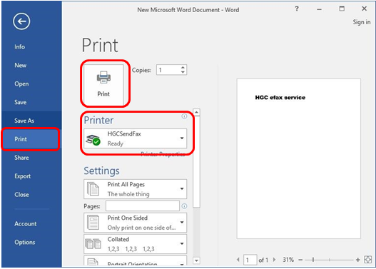
Task: Minimize the Word window
Action: click(x=319, y=9)
